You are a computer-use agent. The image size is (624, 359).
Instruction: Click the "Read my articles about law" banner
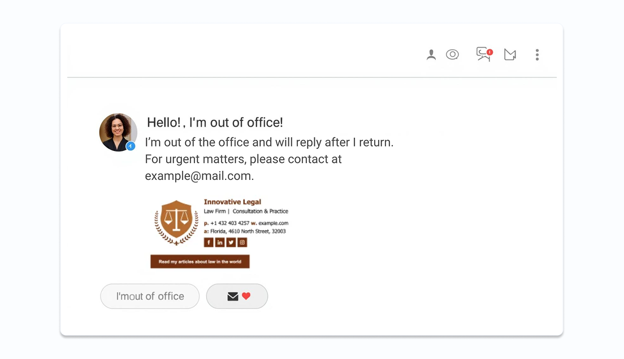coord(200,261)
